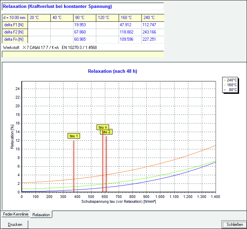
Task: Select the 80°C legend entry
Action: click(231, 90)
